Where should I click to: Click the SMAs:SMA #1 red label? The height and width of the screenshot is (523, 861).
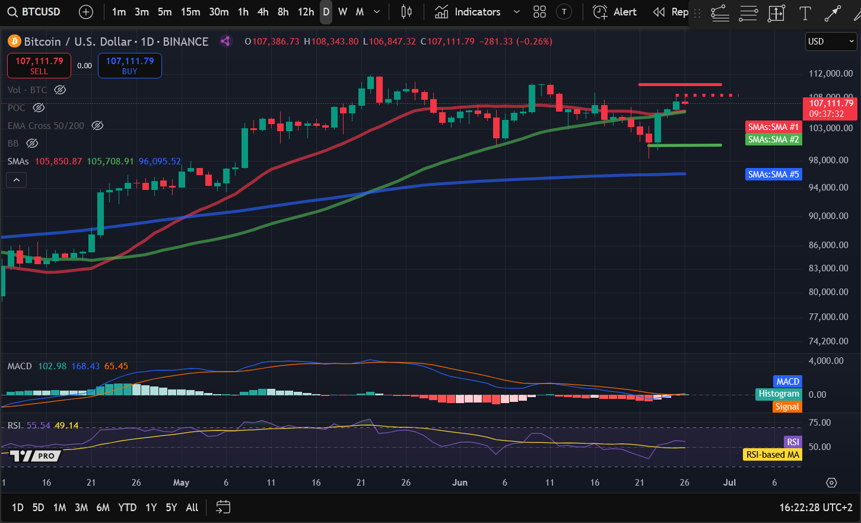(773, 126)
